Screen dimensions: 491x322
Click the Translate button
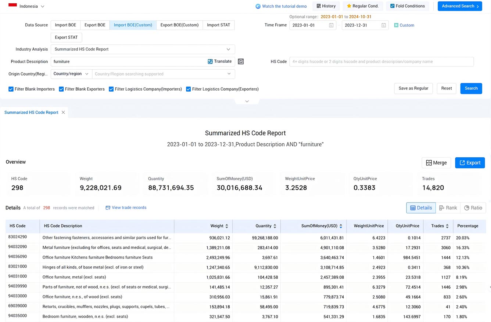(220, 62)
